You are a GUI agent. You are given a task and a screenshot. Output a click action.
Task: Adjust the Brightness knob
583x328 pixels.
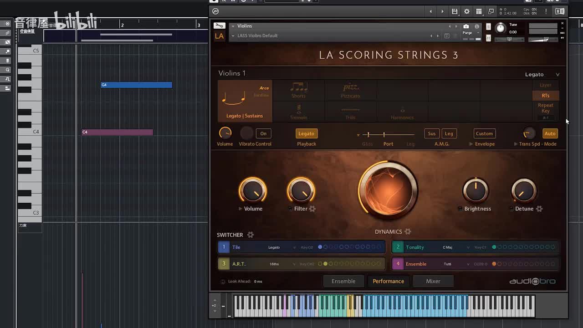(476, 190)
